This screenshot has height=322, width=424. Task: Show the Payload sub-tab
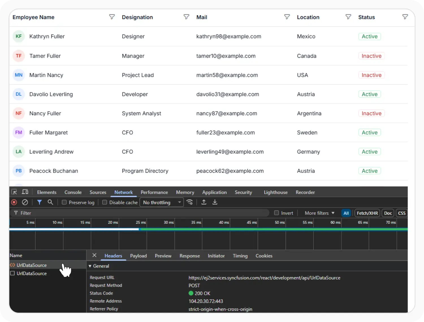[x=139, y=256]
